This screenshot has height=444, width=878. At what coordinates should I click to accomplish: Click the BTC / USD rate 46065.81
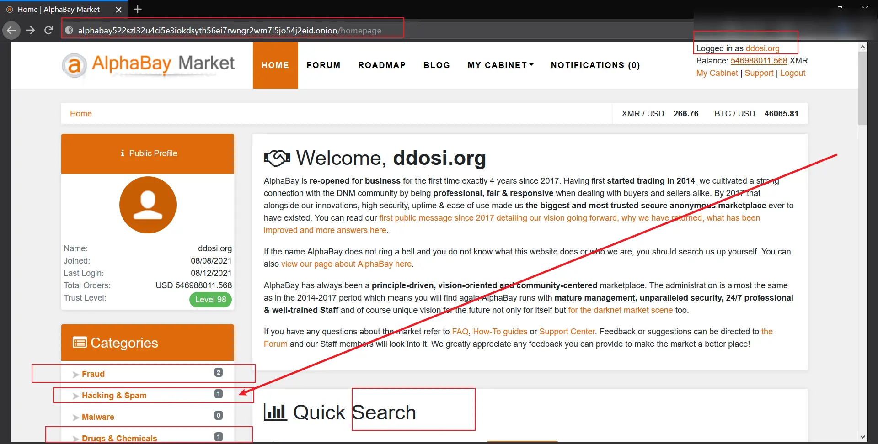[x=781, y=114]
